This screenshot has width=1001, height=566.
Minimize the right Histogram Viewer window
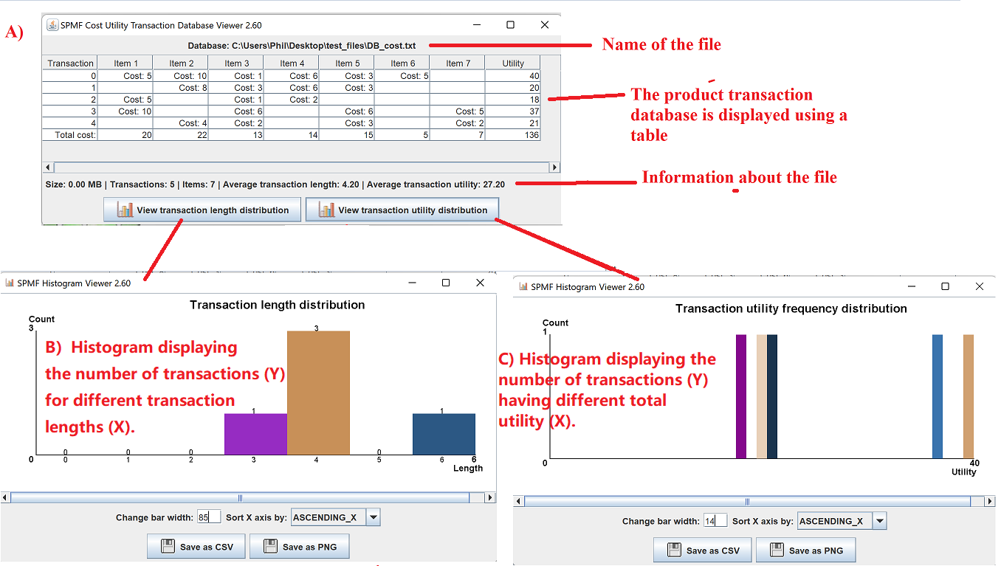click(x=912, y=286)
